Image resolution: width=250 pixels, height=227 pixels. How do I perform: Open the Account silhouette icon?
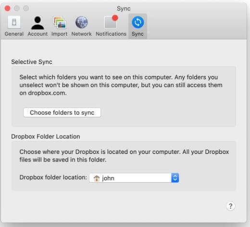(x=37, y=23)
